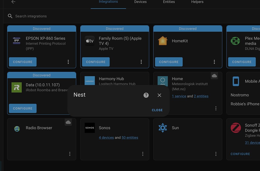260x171 pixels.
Task: Configure Family Room Apple TV
Action: click(x=96, y=62)
